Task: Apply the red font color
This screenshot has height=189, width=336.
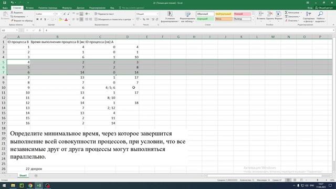Action: [66, 19]
